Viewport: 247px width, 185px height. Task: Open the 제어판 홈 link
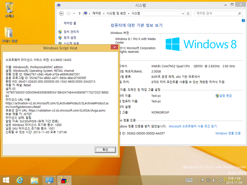[x=70, y=23]
